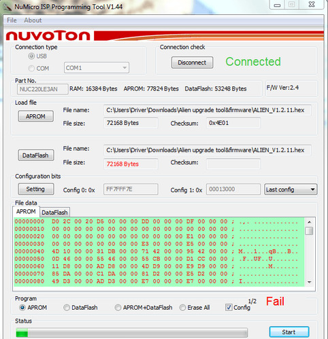The height and width of the screenshot is (339, 328).
Task: Click the APROM load file button
Action: tap(36, 116)
